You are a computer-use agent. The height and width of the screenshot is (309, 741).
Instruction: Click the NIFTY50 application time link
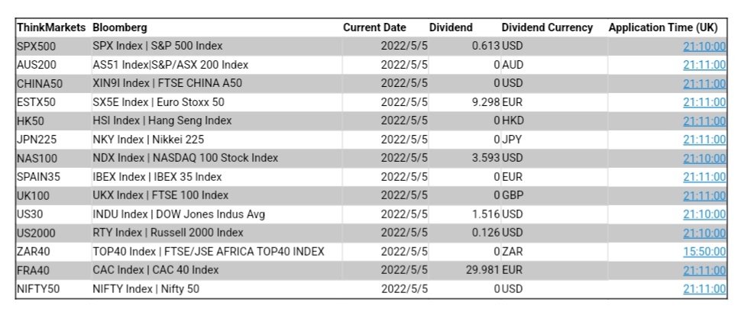[704, 289]
